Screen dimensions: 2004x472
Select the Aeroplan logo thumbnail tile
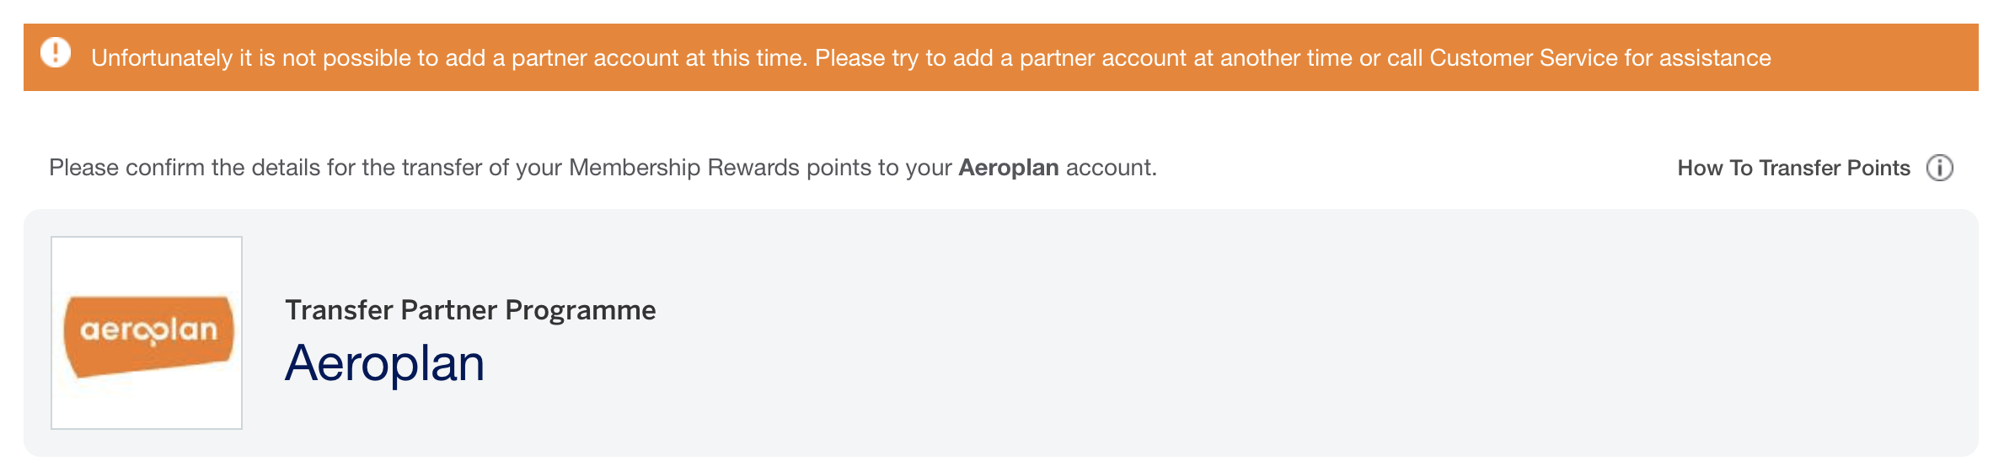(x=147, y=333)
